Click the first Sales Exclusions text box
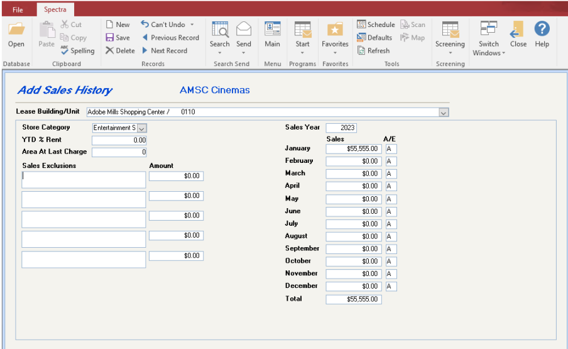568x349 pixels. point(84,180)
